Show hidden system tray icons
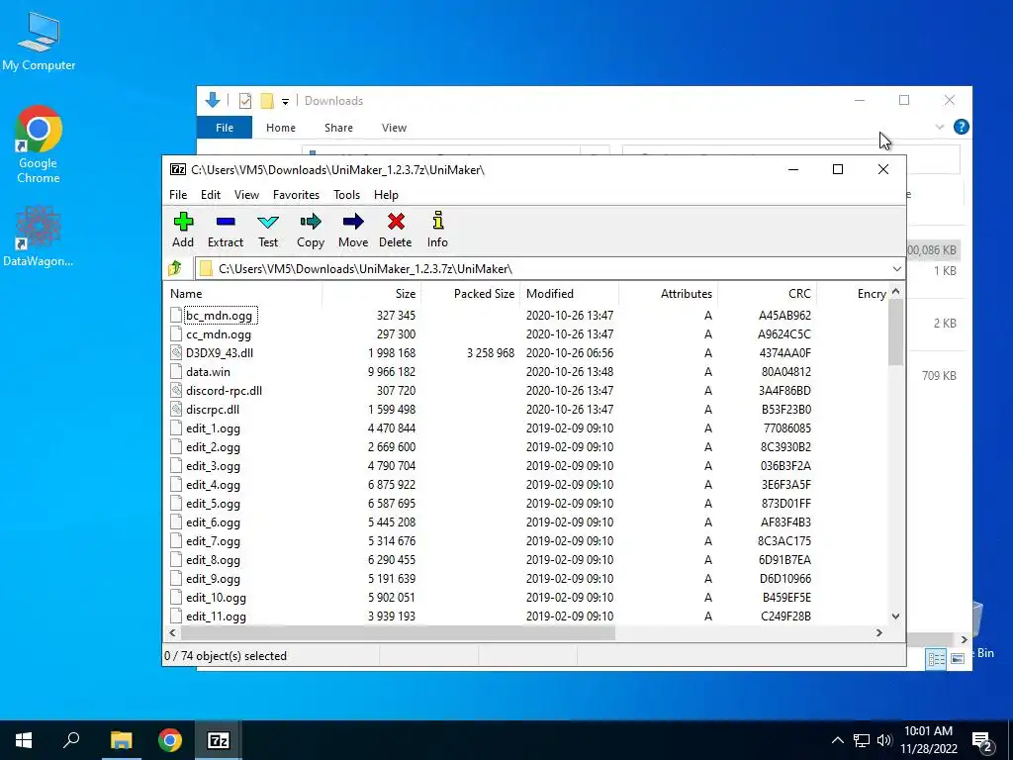The height and width of the screenshot is (760, 1013). click(837, 740)
